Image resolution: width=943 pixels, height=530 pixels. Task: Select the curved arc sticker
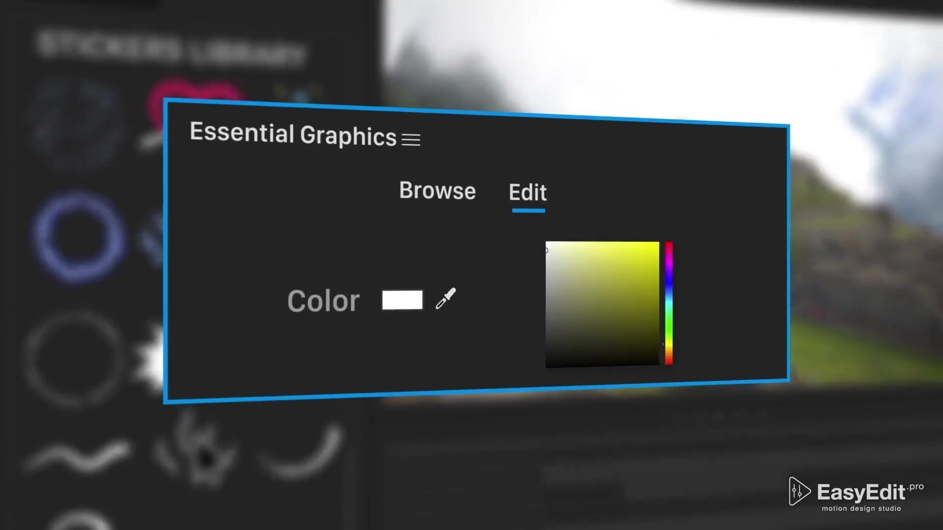pyautogui.click(x=302, y=451)
